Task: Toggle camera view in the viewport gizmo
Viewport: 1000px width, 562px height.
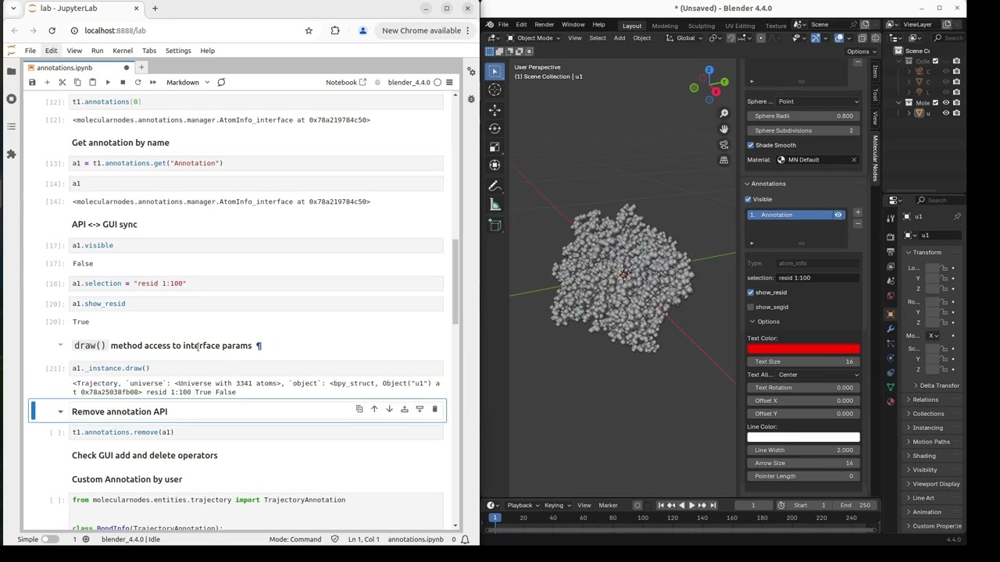Action: [x=723, y=144]
